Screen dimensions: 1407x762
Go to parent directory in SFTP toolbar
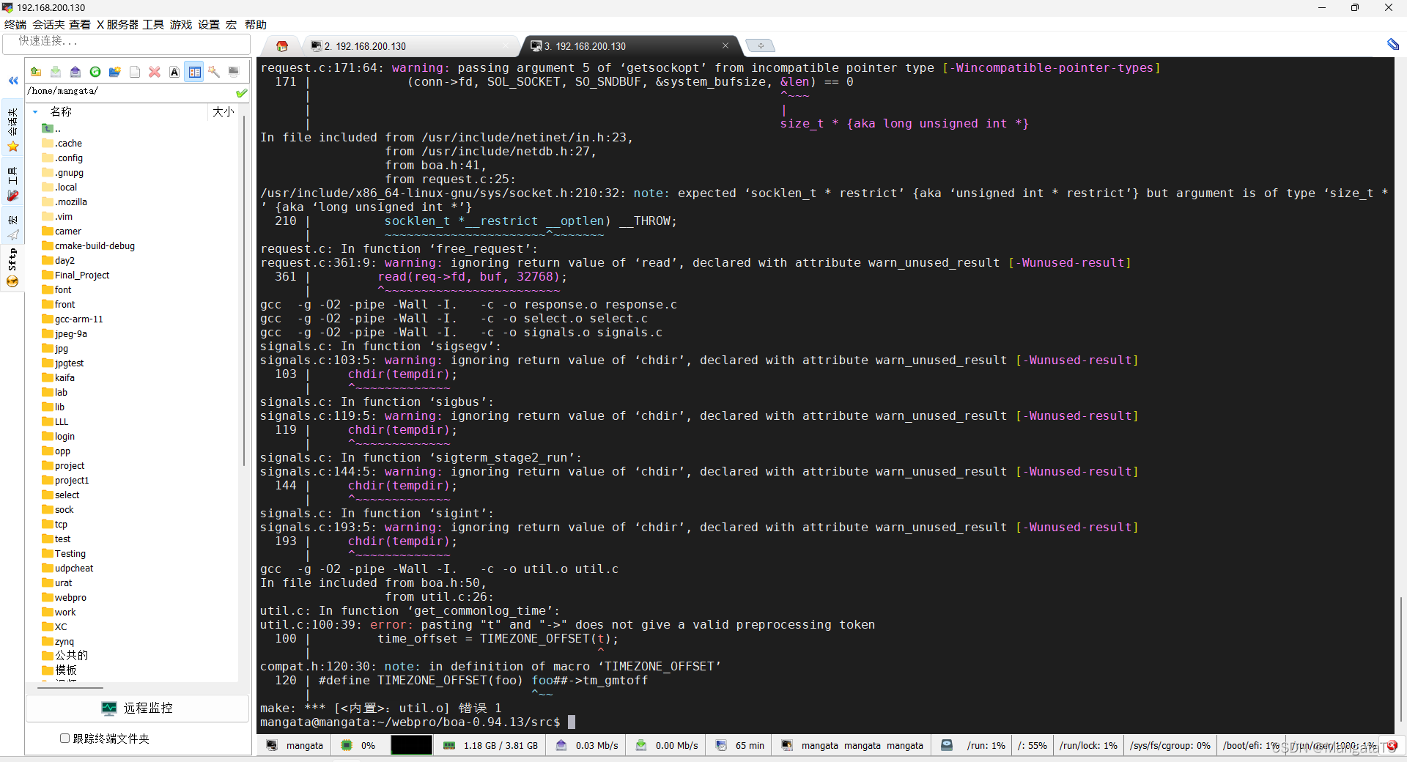click(35, 72)
